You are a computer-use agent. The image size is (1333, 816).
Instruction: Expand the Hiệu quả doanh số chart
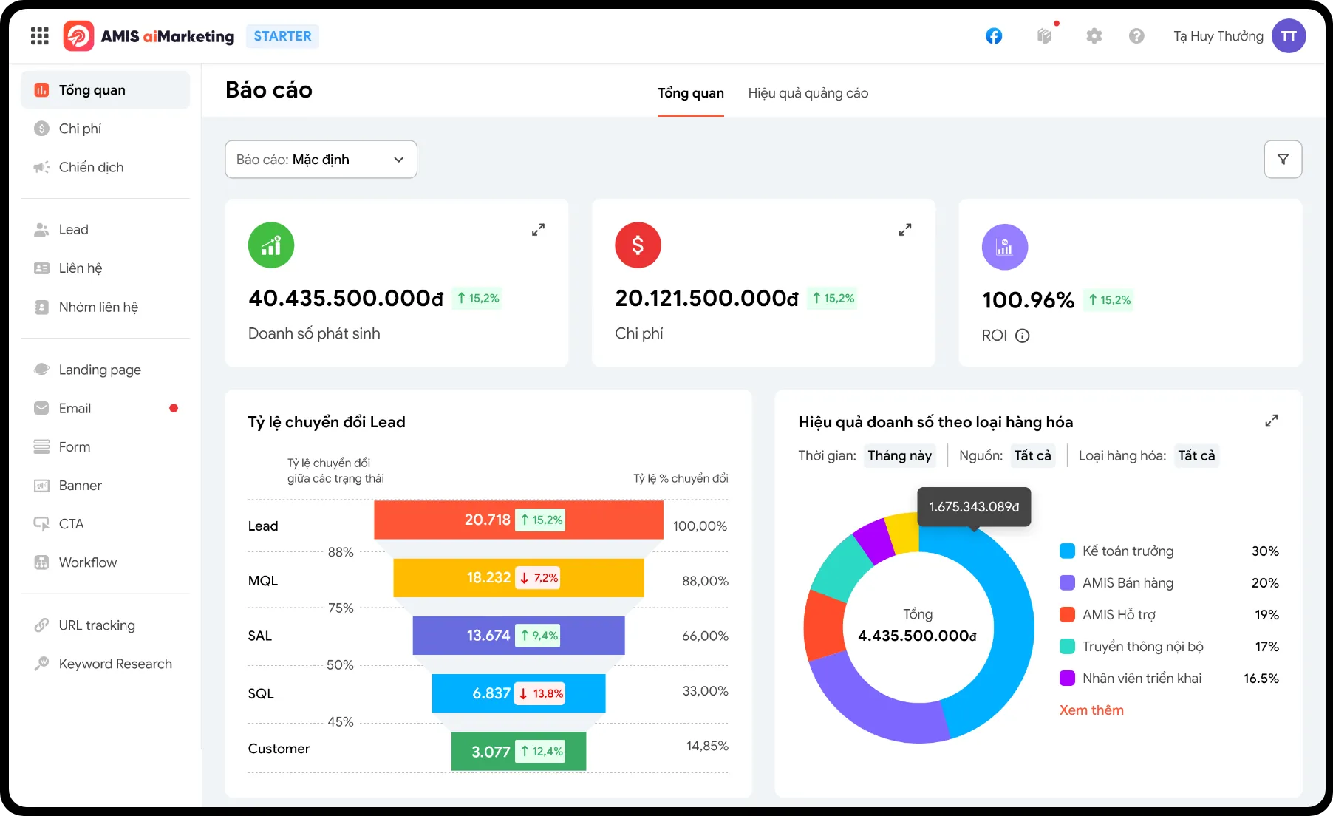click(x=1271, y=421)
